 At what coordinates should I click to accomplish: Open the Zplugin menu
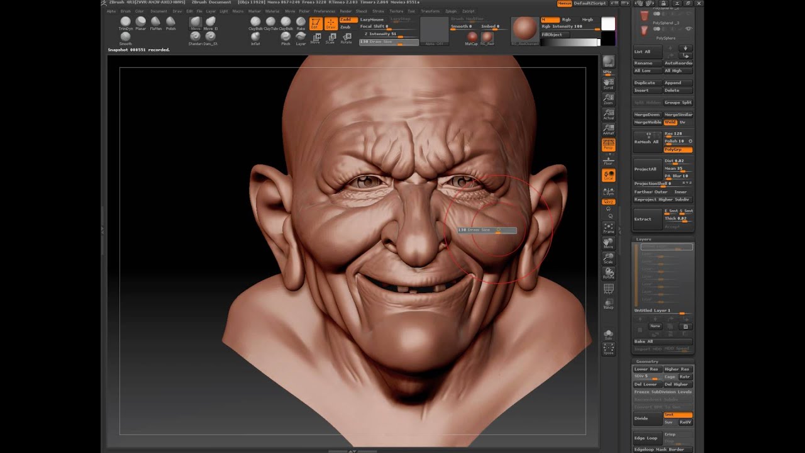click(451, 11)
